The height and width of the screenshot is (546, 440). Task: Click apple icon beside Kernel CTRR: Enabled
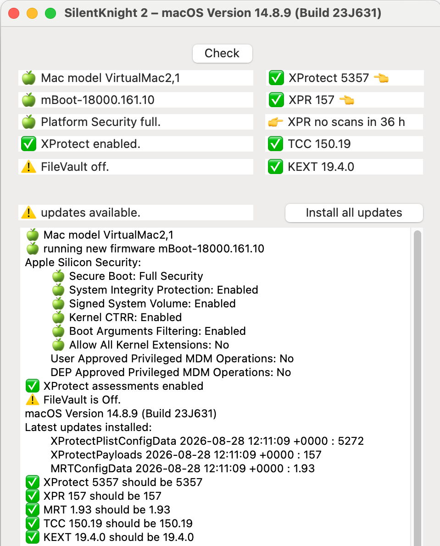pos(58,317)
